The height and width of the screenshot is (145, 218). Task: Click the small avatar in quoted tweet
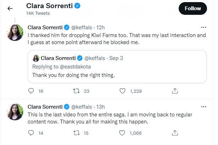[36, 58]
